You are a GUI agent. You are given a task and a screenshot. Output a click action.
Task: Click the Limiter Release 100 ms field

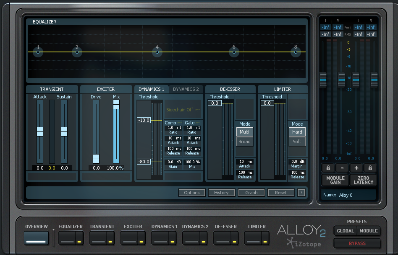(297, 173)
